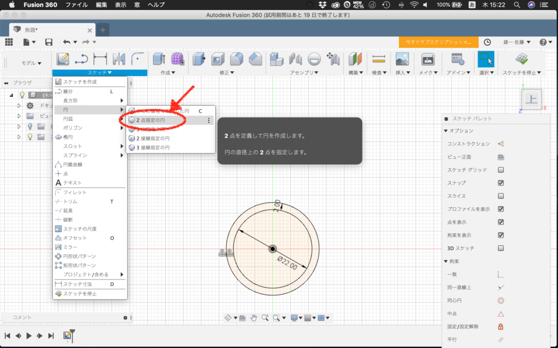558x348 pixels.
Task: Collapse the オプション section in sketch palette
Action: [446, 130]
